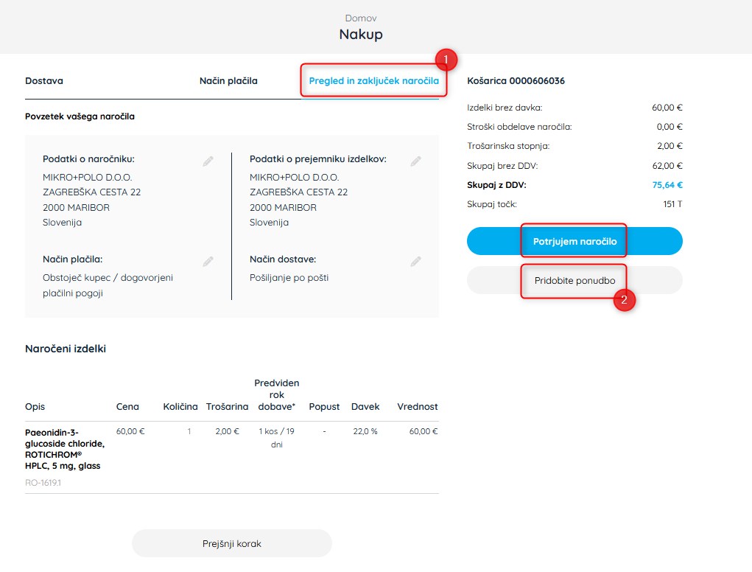Confirm order with Potrjujem naročilo button
Image resolution: width=752 pixels, height=572 pixels.
pos(574,241)
